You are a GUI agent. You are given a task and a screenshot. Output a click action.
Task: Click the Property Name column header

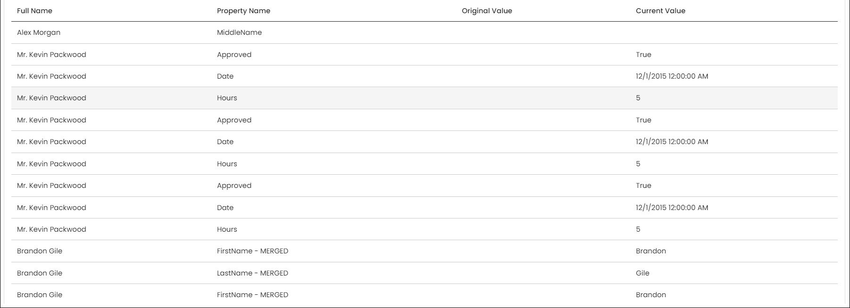tap(243, 11)
